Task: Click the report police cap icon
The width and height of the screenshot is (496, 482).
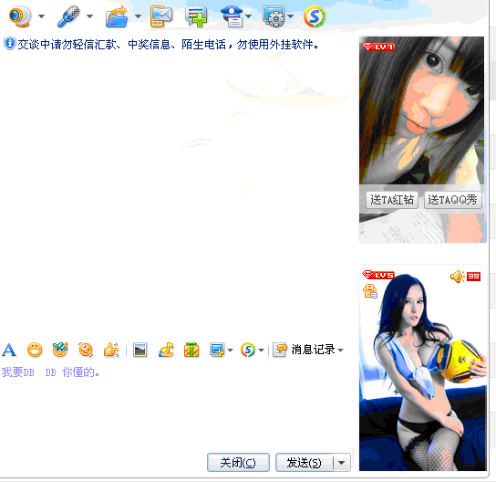Action: click(232, 16)
